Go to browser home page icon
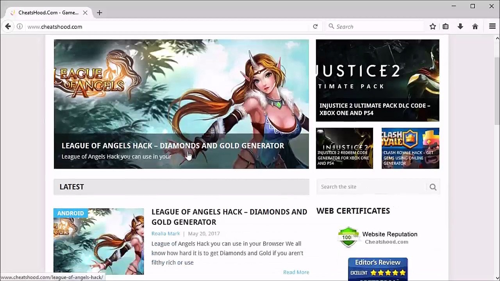Screen dimensions: 500x281 [x=475, y=27]
